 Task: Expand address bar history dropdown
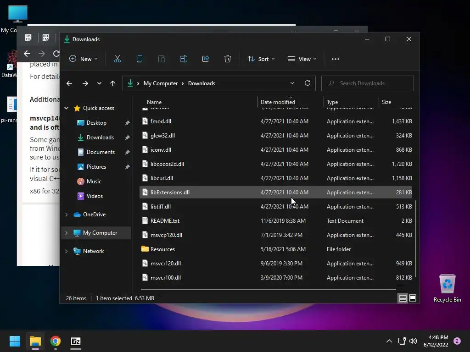[292, 83]
